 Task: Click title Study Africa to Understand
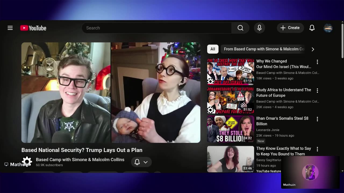pos(284,92)
